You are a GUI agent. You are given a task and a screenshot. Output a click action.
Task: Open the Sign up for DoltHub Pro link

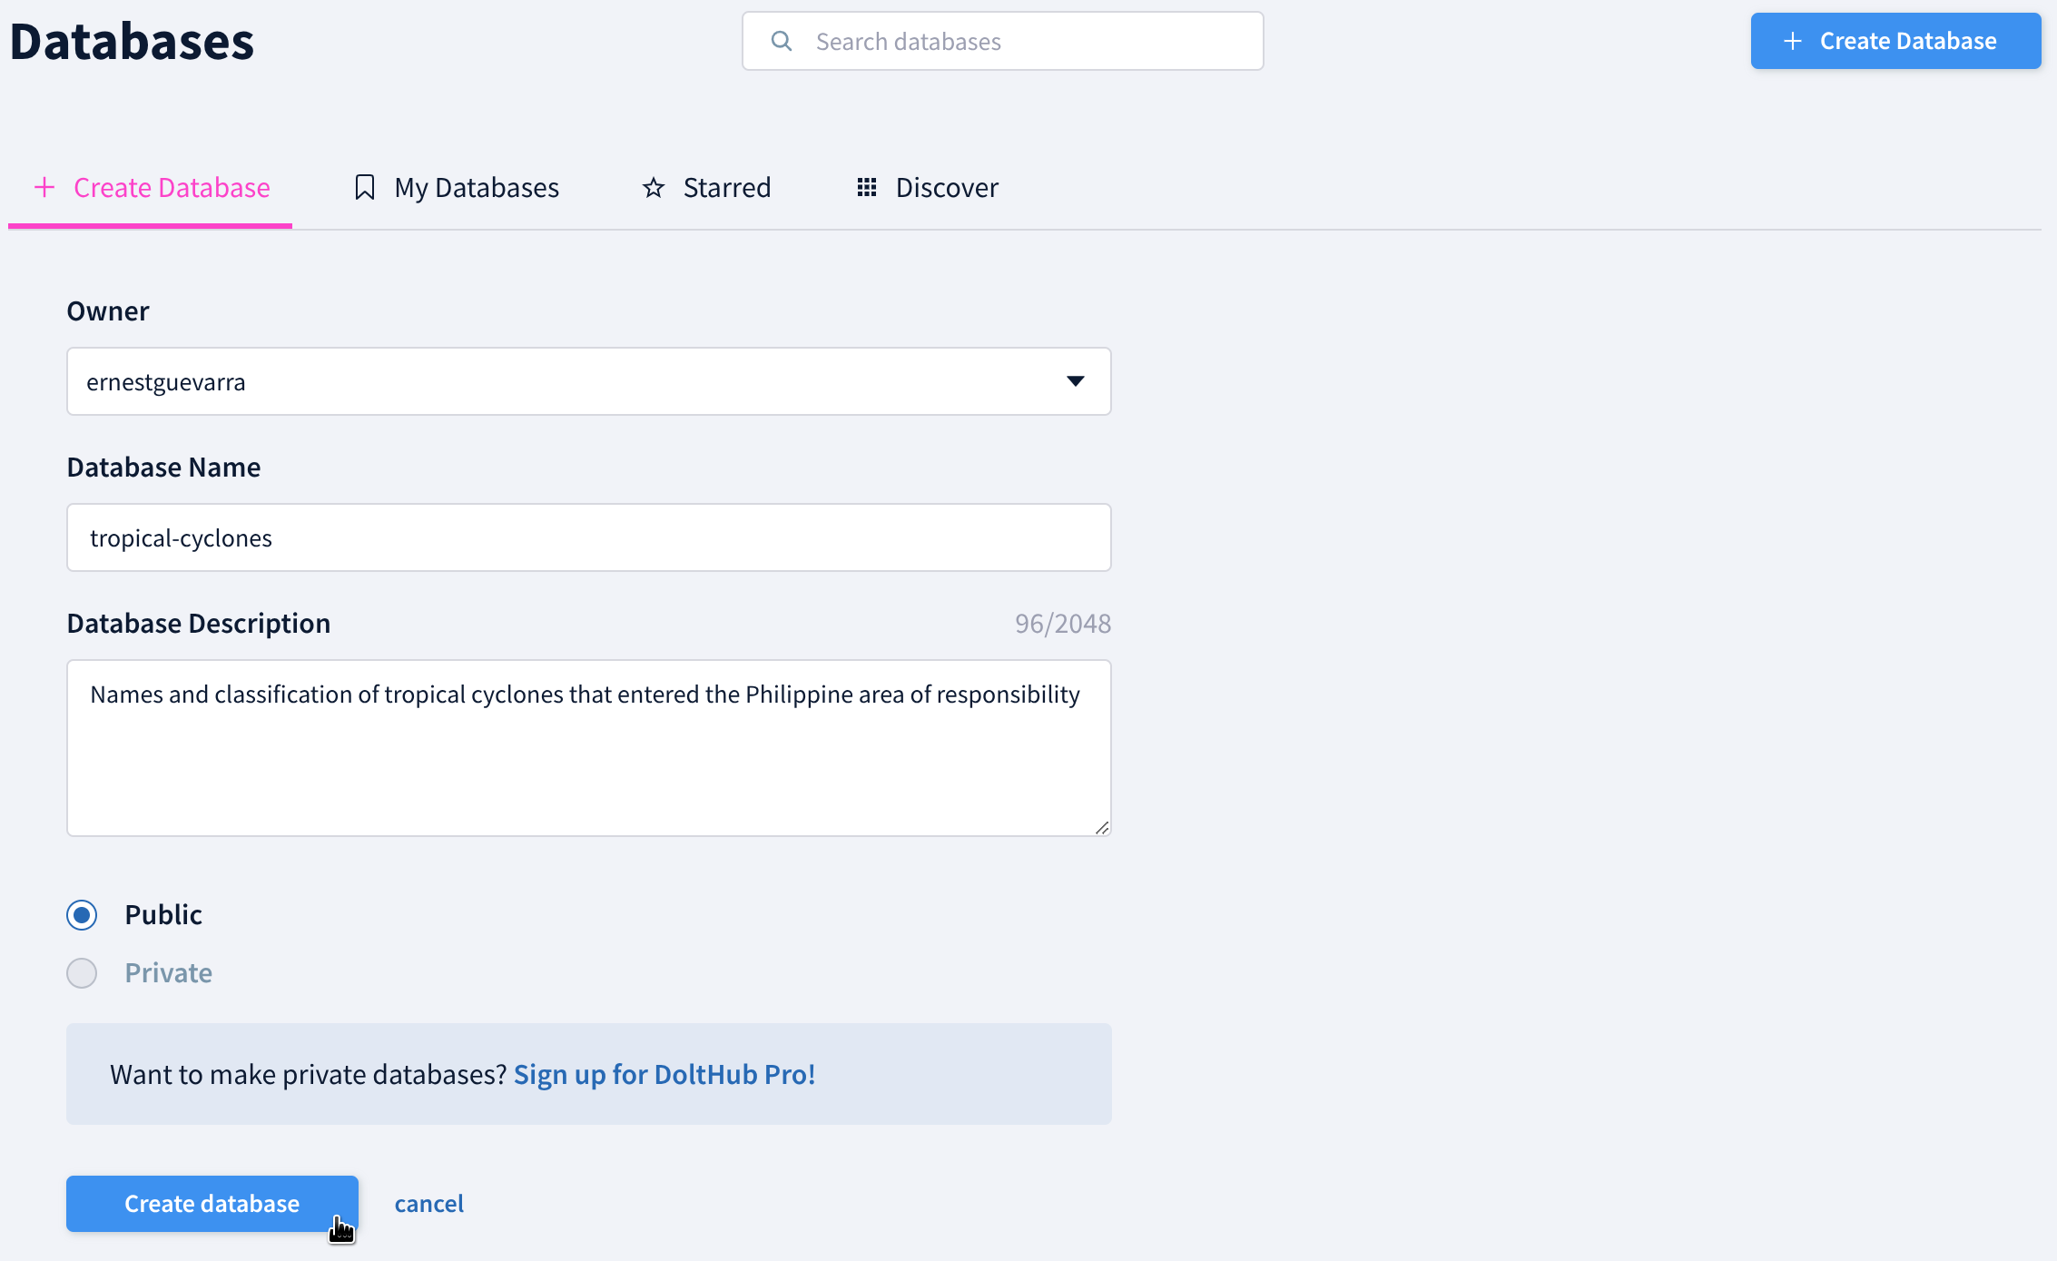pos(664,1074)
